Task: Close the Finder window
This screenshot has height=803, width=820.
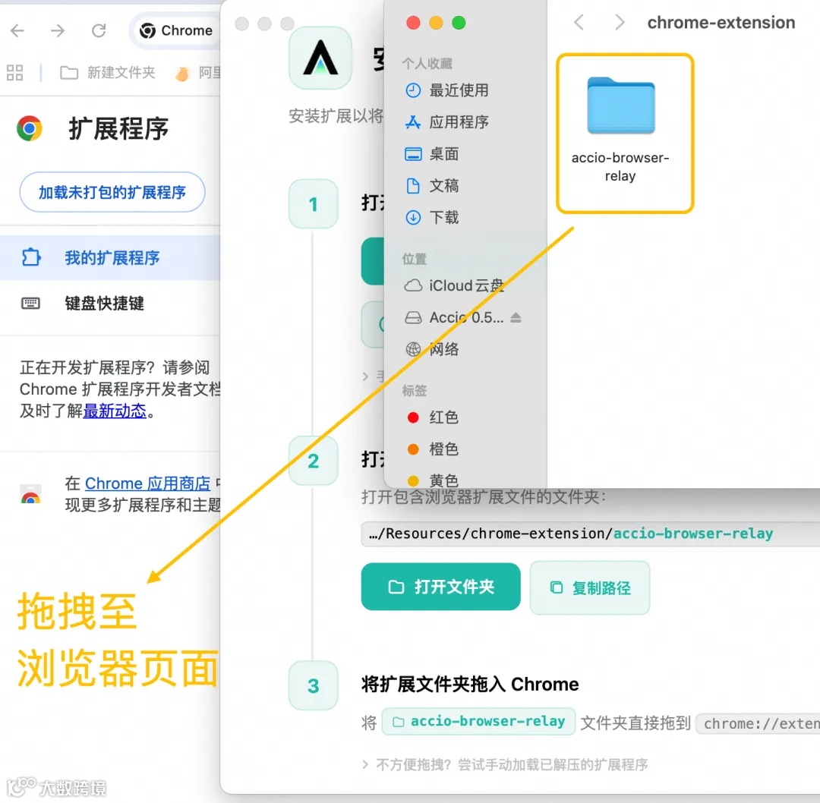Action: point(413,23)
